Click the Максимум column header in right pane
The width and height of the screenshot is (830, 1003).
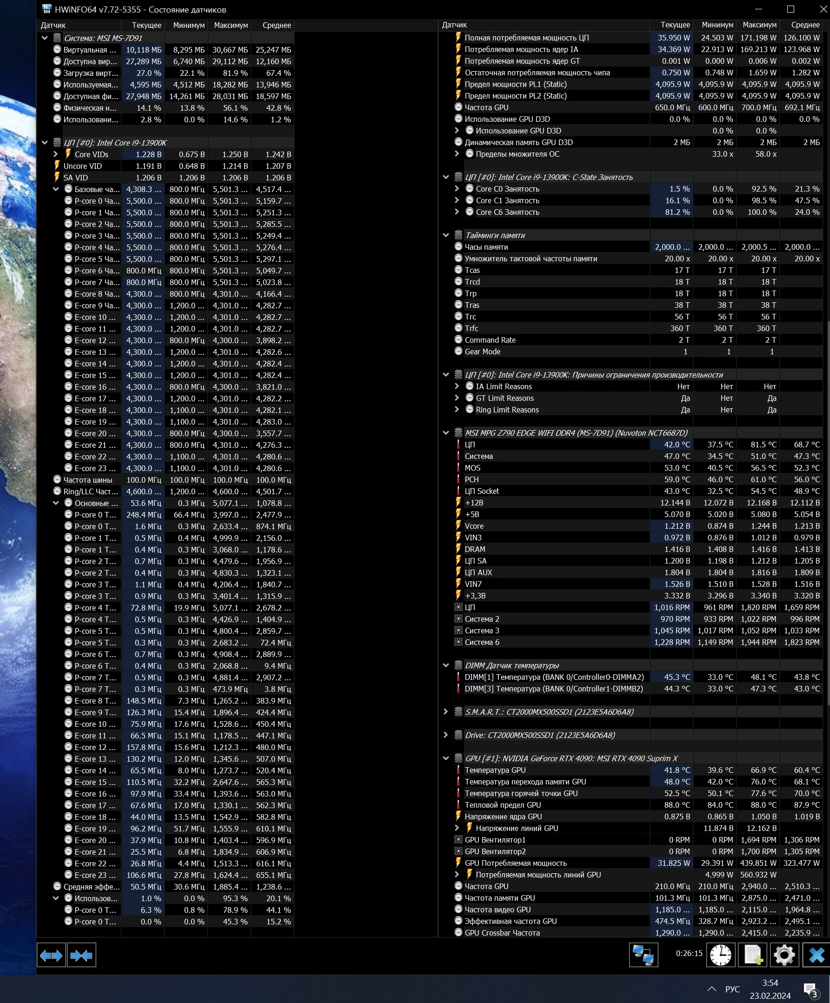click(x=758, y=25)
